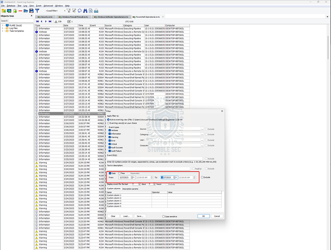This screenshot has height=250, width=331.
Task: Click the refresh circular arrow icon
Action: pos(79,11)
